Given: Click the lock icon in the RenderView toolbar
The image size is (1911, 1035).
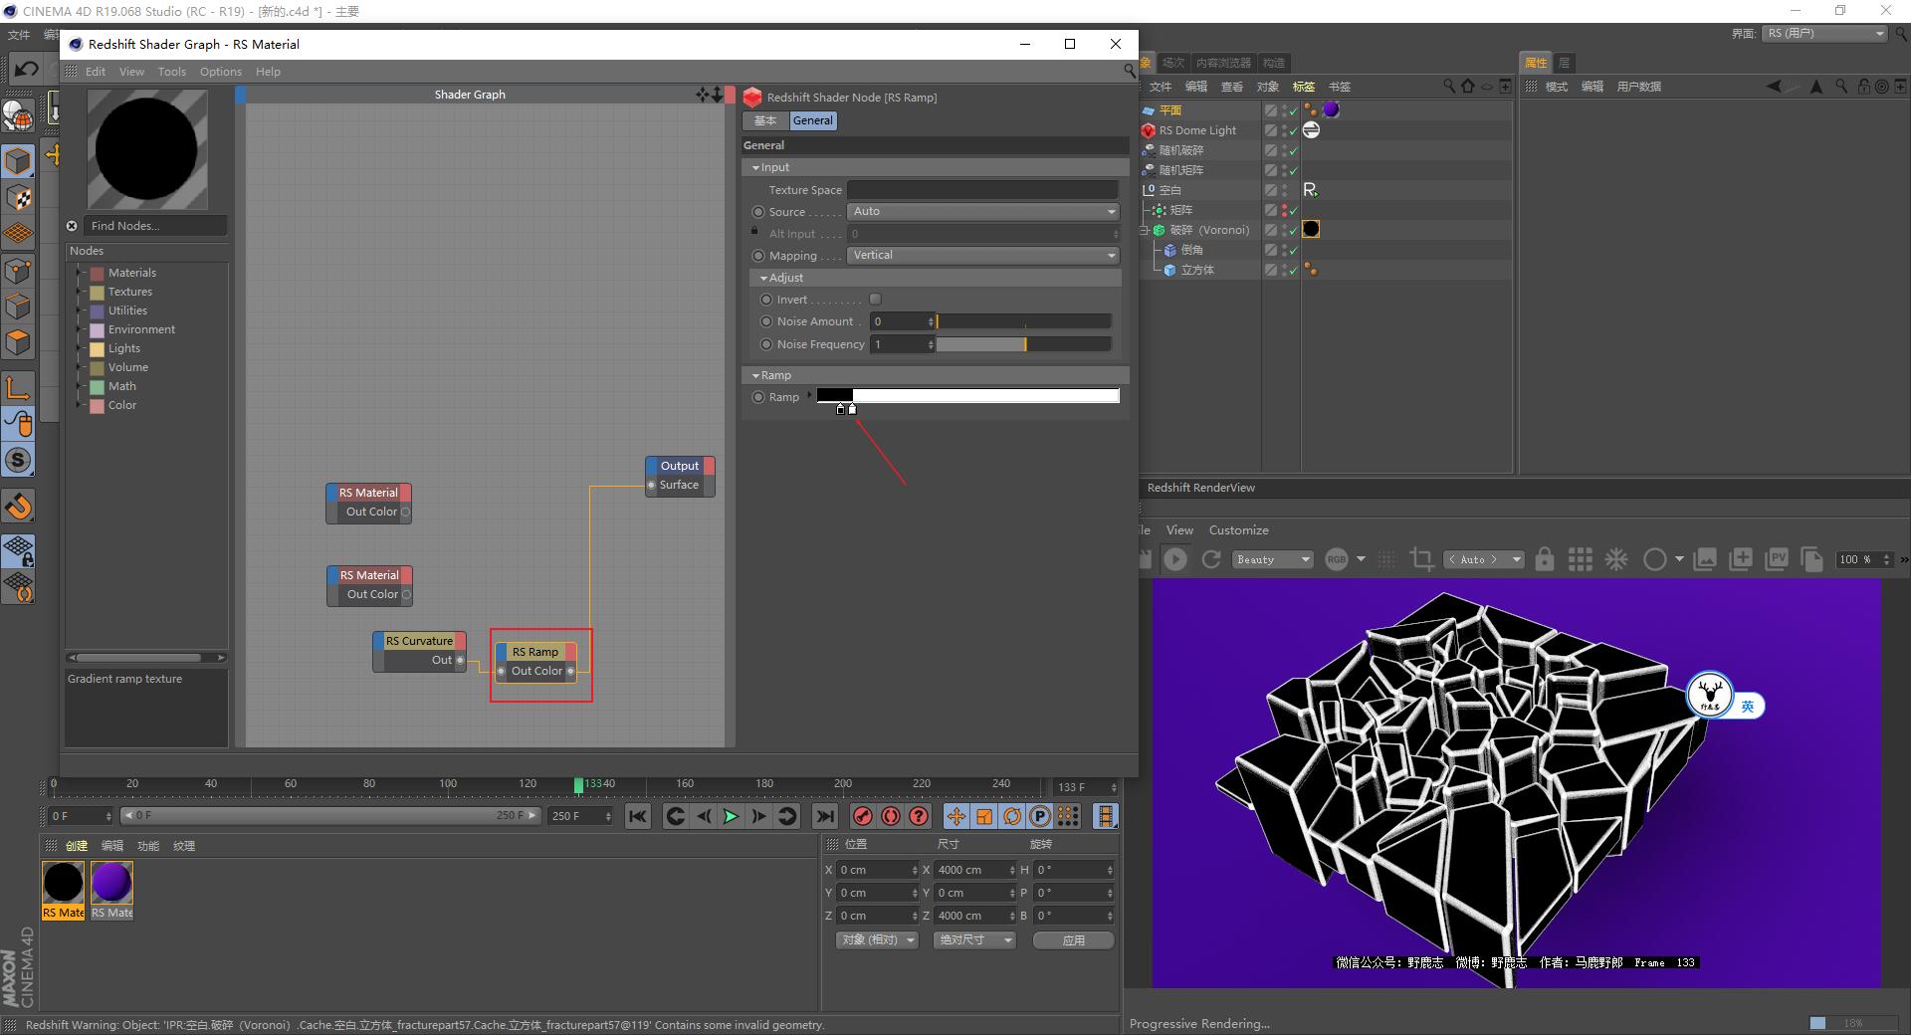Looking at the screenshot, I should tap(1544, 559).
